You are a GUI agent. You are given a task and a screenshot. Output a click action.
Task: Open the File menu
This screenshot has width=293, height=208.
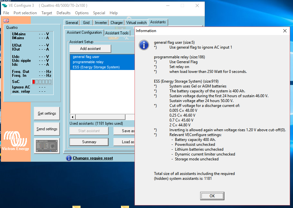click(x=6, y=13)
